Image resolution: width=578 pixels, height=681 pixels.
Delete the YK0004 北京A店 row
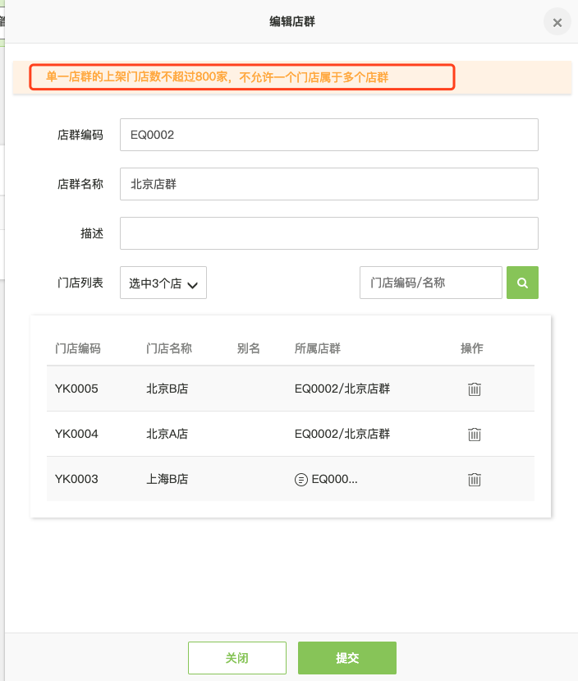475,434
